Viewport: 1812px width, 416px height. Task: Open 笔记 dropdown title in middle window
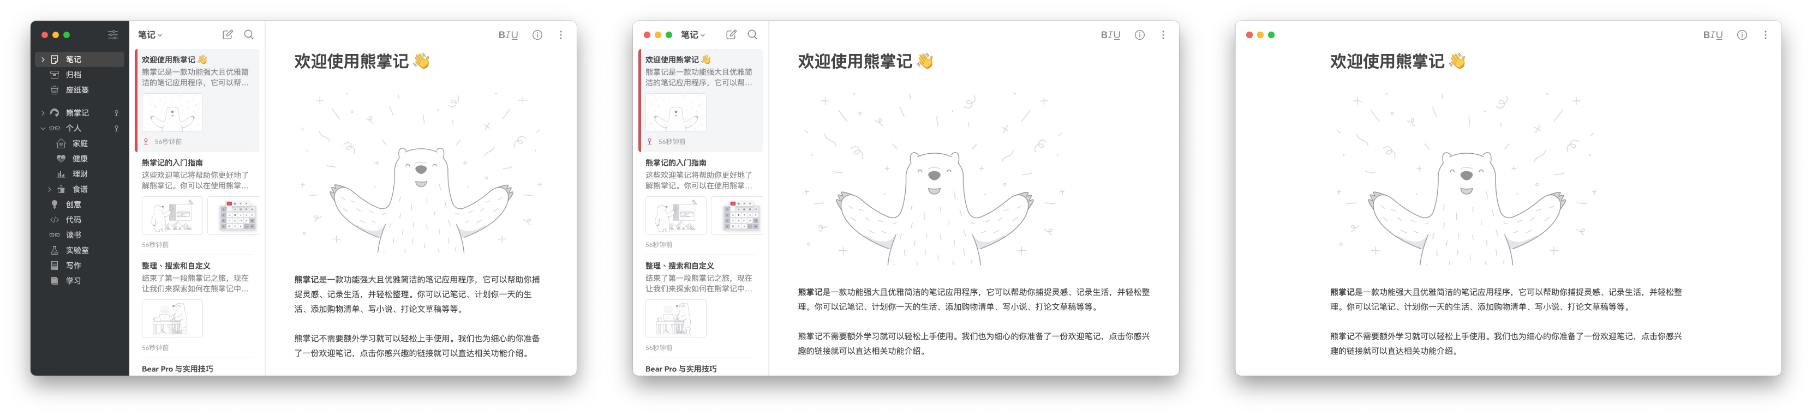pyautogui.click(x=692, y=35)
